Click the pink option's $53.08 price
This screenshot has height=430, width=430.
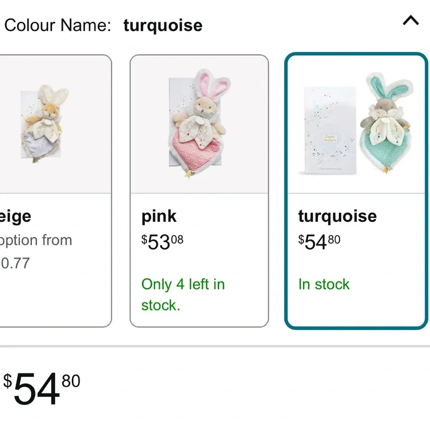coord(162,242)
